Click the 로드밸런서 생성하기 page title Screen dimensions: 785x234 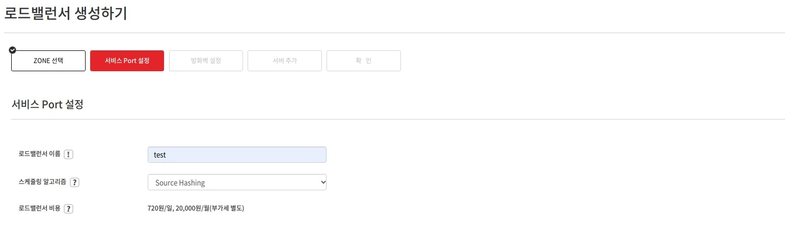[66, 13]
